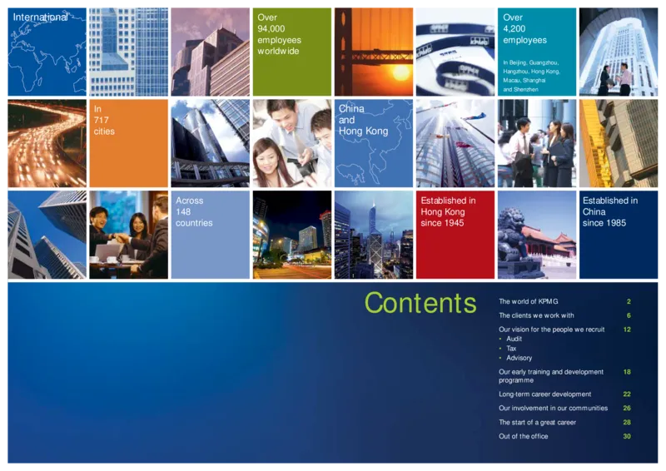Click the city listing under 4,200 employees
The width and height of the screenshot is (666, 471).
point(531,76)
